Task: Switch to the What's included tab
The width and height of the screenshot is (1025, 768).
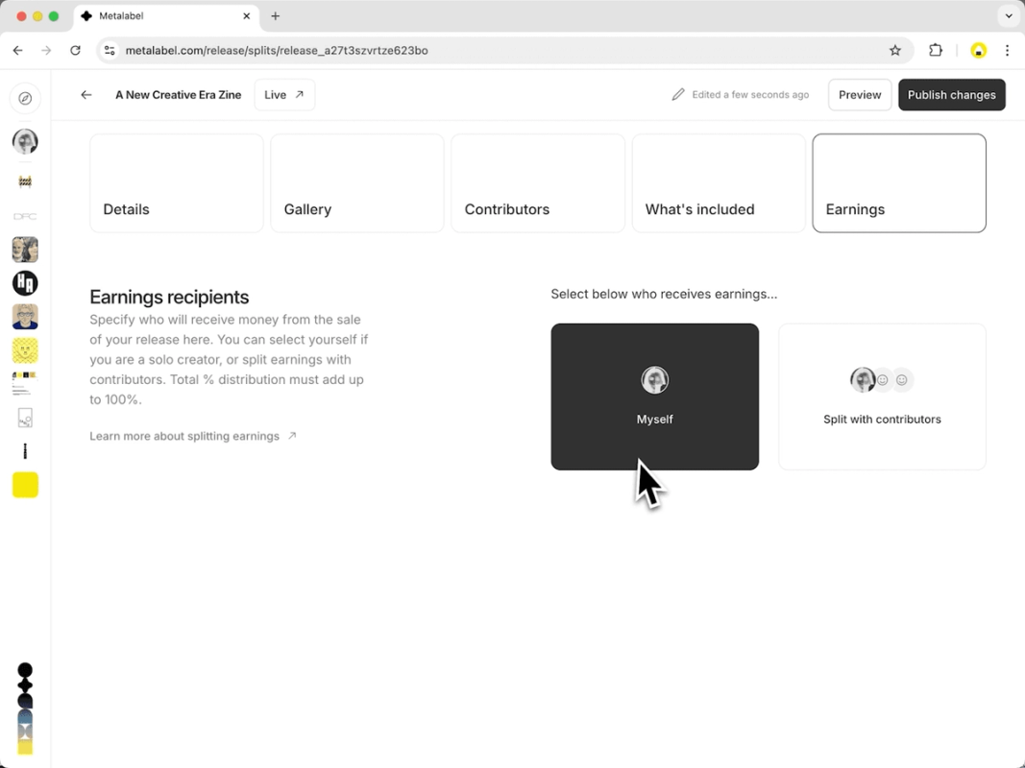Action: click(x=719, y=182)
